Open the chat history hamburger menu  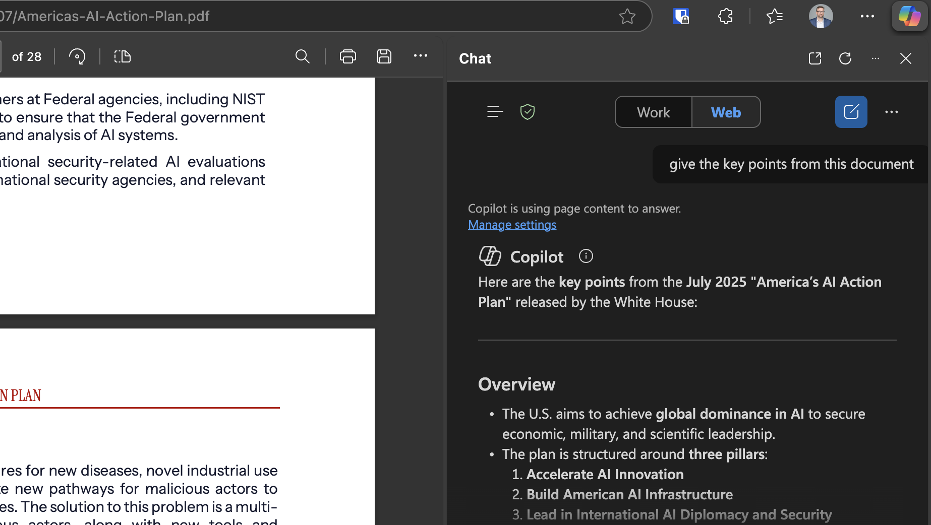click(495, 111)
